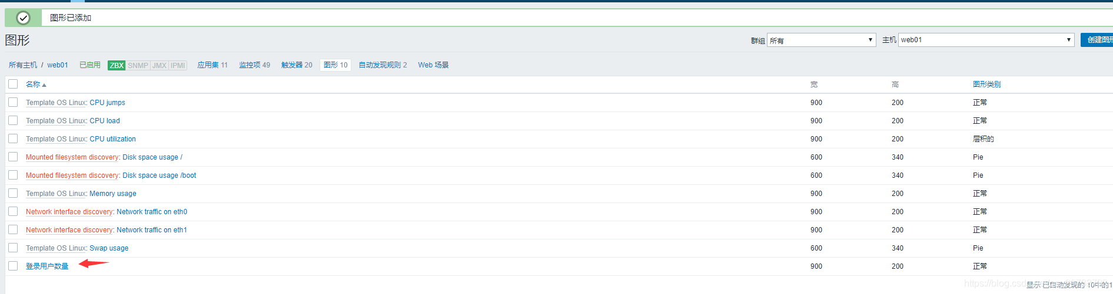Open 自动发现规则 2 tab
Image resolution: width=1113 pixels, height=294 pixels.
(383, 65)
